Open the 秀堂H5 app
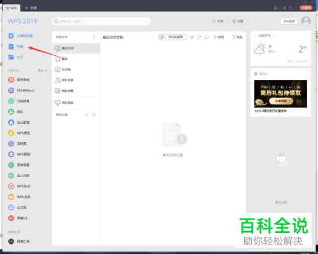This screenshot has height=254, width=318. 18,218
